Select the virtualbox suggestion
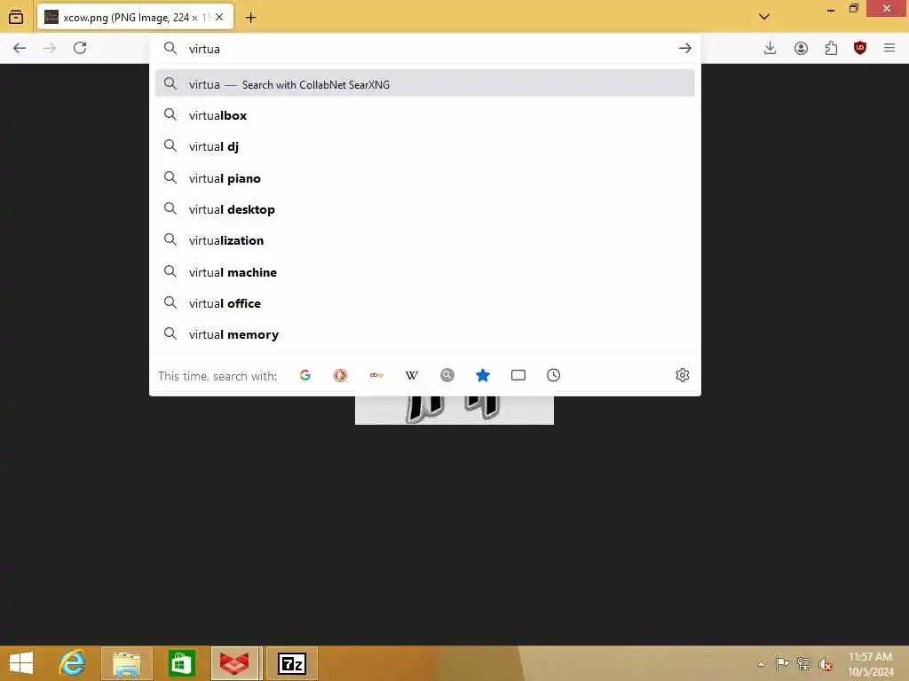Screen dimensions: 909x681 tap(425, 115)
